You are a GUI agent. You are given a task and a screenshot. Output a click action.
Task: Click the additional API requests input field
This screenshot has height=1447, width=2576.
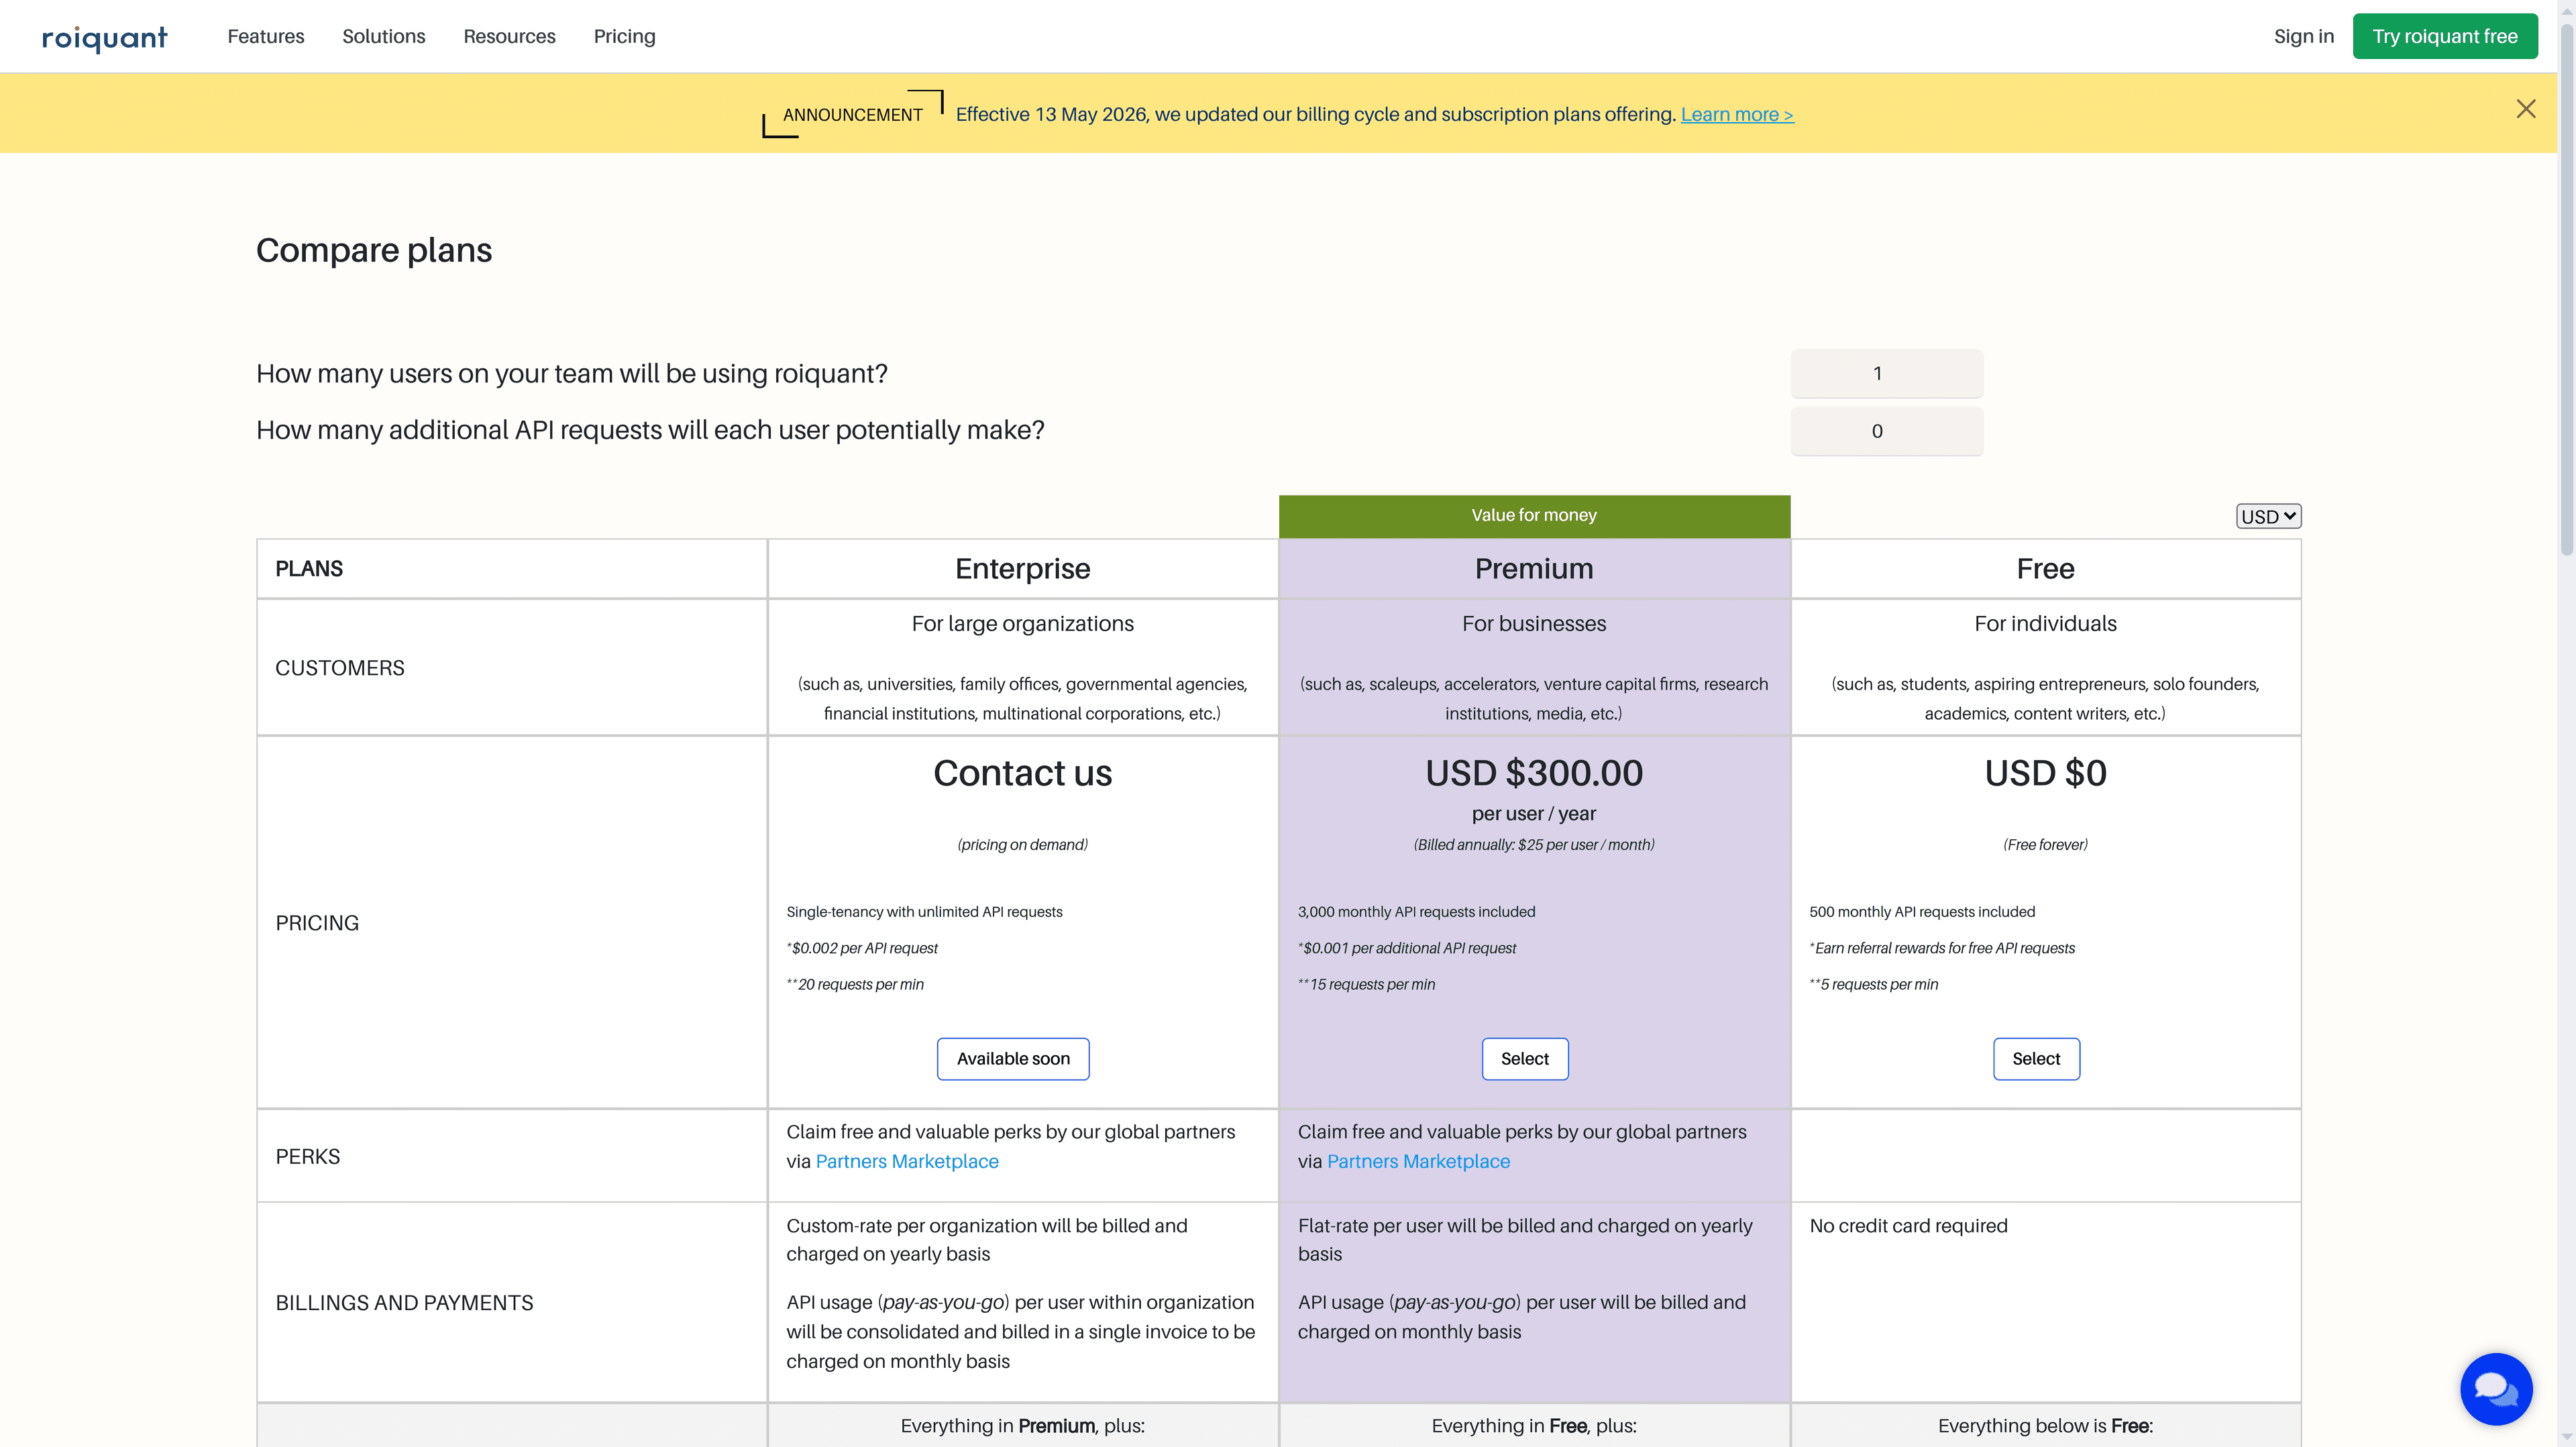tap(1886, 431)
